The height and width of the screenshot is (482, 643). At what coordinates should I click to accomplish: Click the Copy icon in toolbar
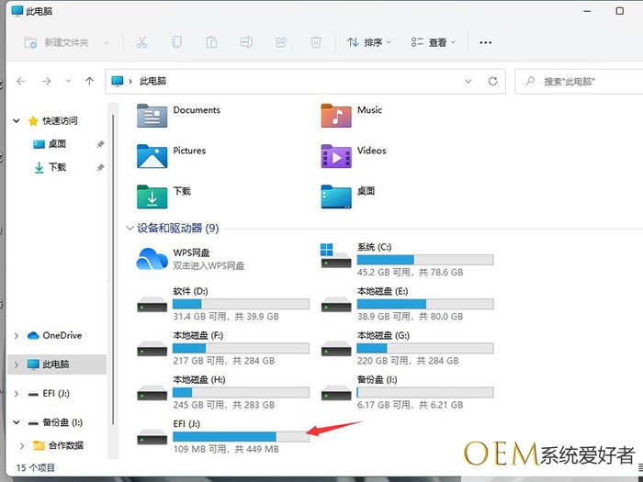click(176, 42)
